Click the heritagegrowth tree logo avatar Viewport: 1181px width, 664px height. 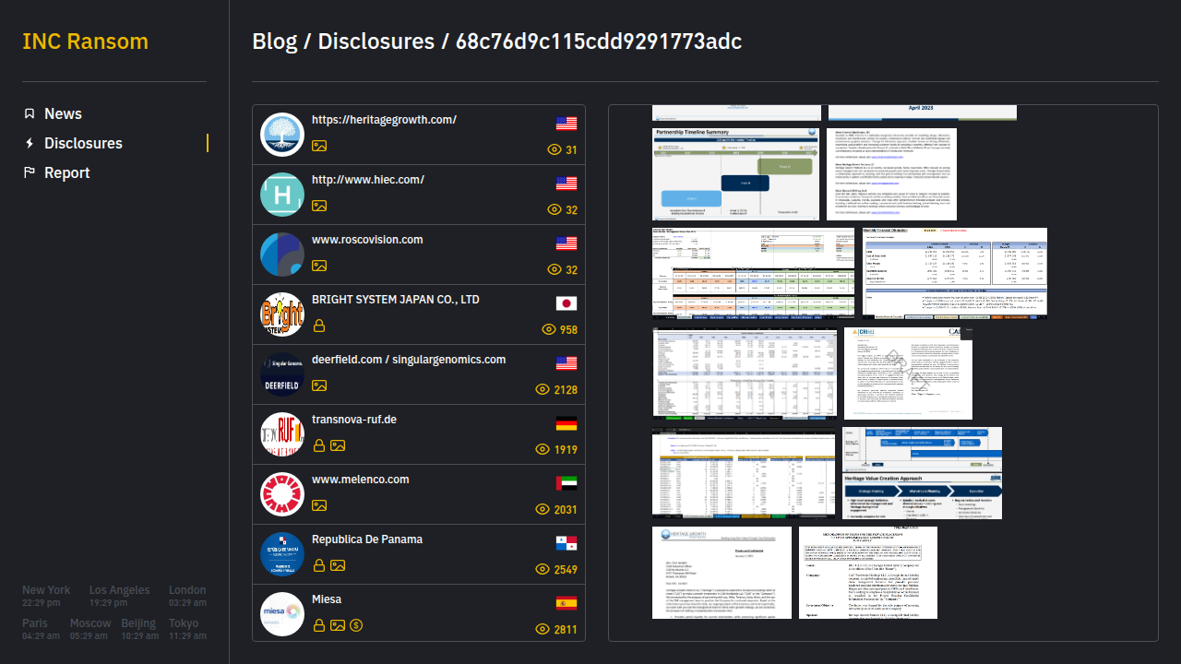tap(282, 135)
